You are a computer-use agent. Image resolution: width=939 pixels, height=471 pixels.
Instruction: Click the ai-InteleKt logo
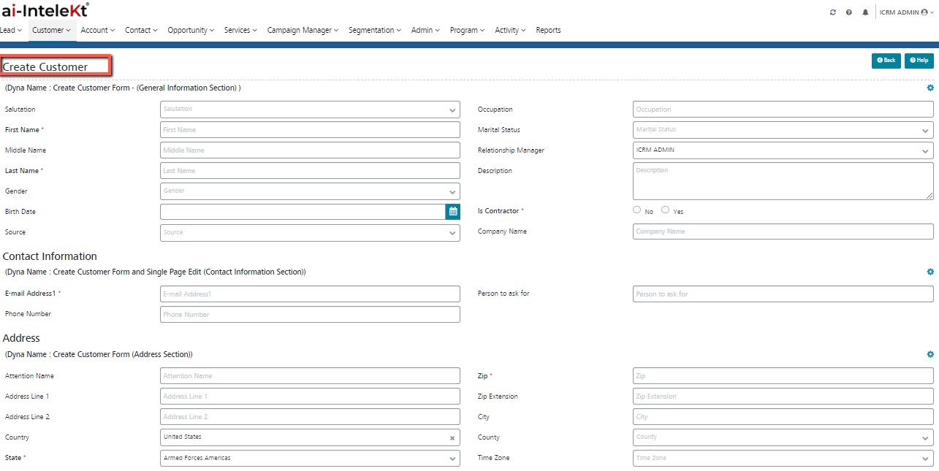tap(45, 10)
